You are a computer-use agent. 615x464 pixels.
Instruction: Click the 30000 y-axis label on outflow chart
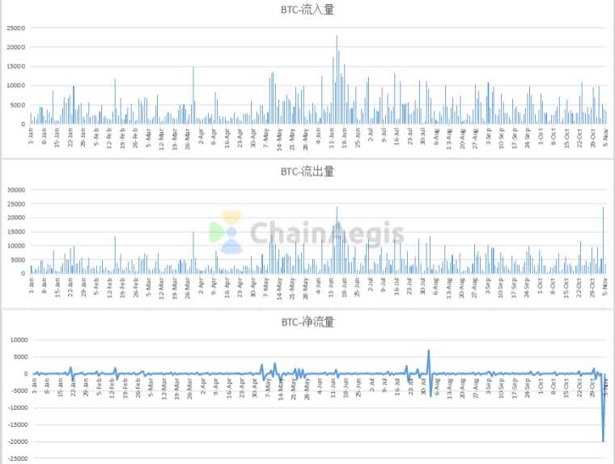[x=17, y=189]
